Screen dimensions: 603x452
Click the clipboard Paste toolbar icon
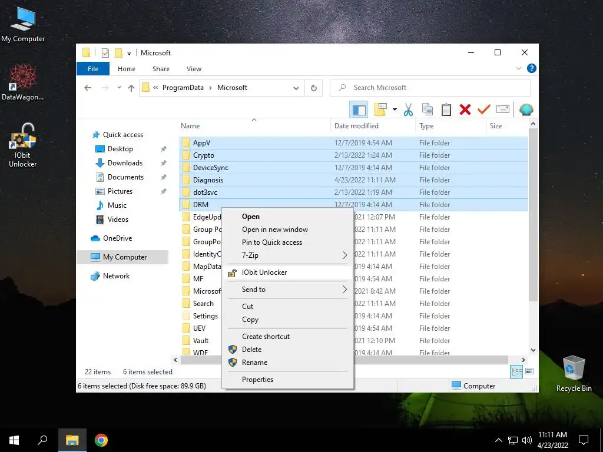tap(446, 110)
